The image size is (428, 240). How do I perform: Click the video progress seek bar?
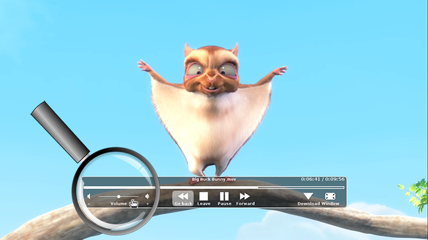(x=214, y=187)
